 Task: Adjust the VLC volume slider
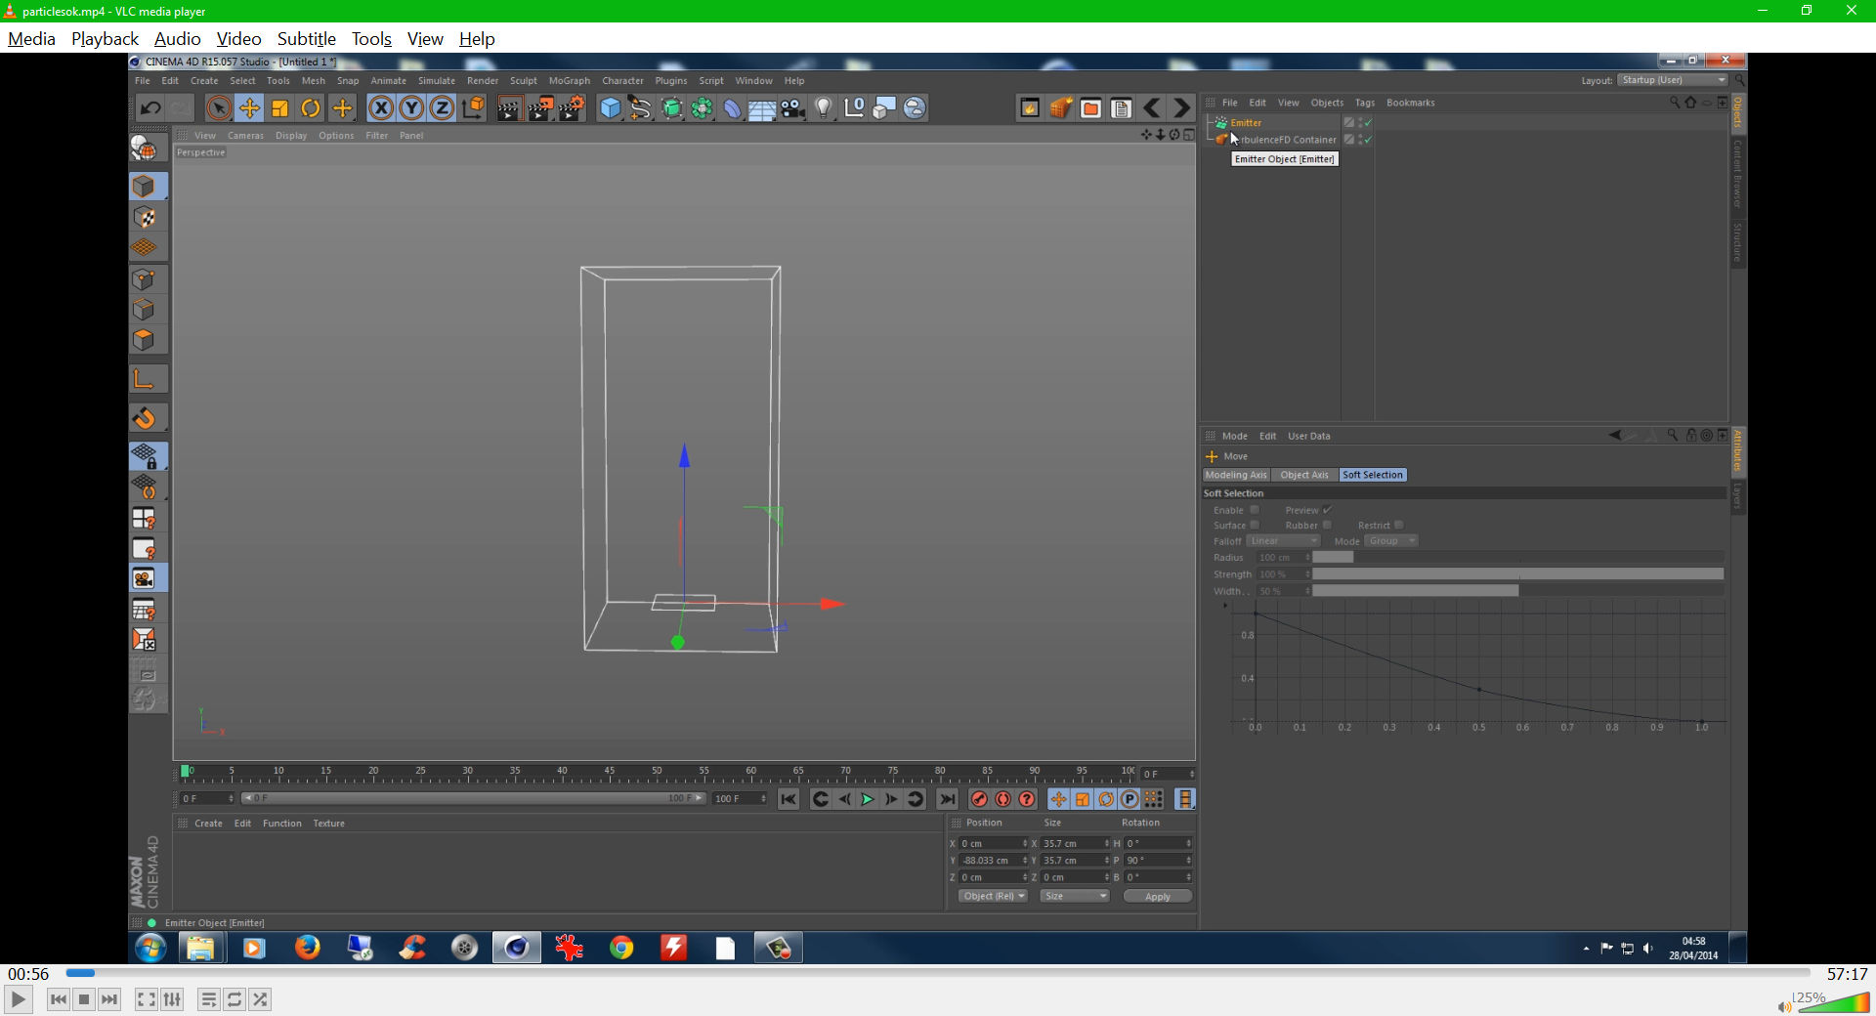1834,1003
